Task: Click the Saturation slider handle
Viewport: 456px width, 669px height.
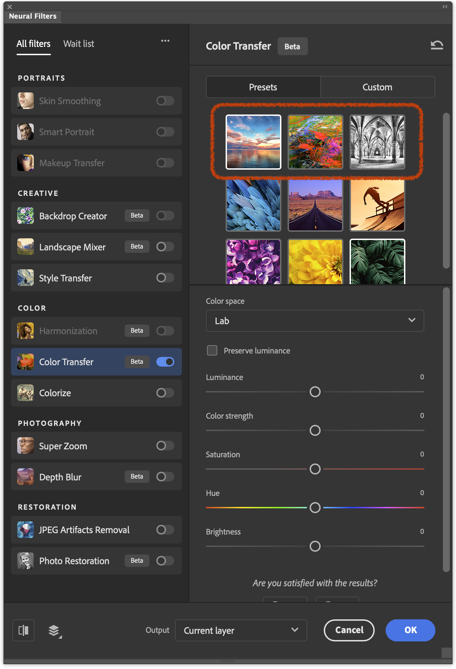Action: pyautogui.click(x=315, y=469)
